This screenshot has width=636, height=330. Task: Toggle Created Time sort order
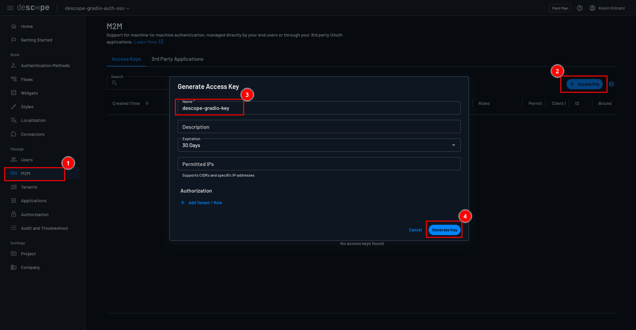pos(147,103)
